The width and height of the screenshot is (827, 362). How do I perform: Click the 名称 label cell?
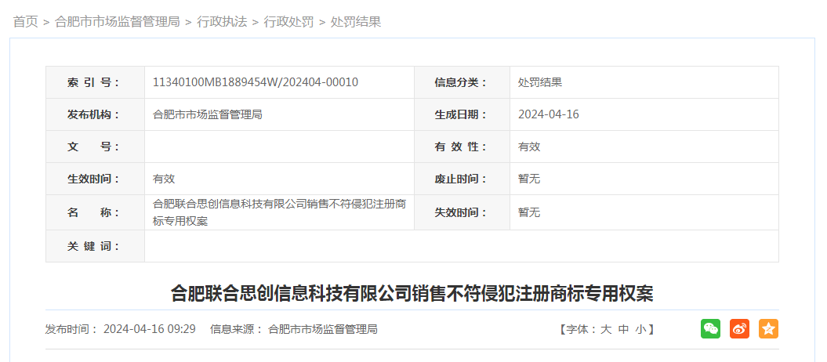click(x=96, y=212)
